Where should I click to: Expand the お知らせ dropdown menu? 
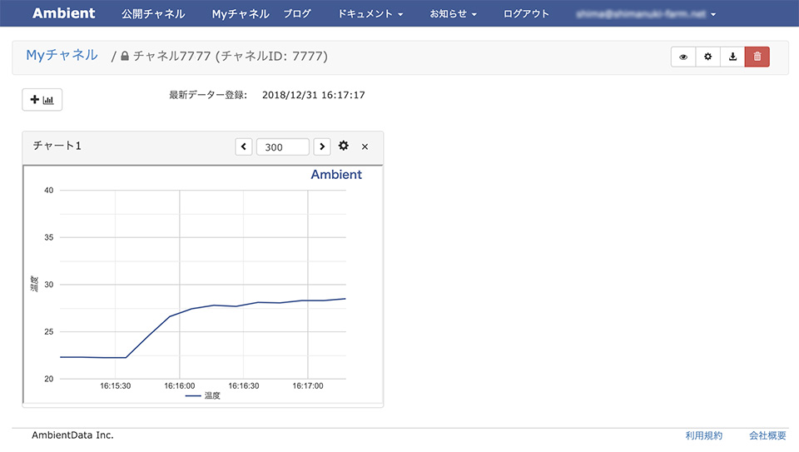point(453,13)
